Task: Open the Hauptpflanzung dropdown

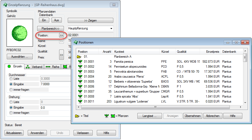Action: pos(111,28)
